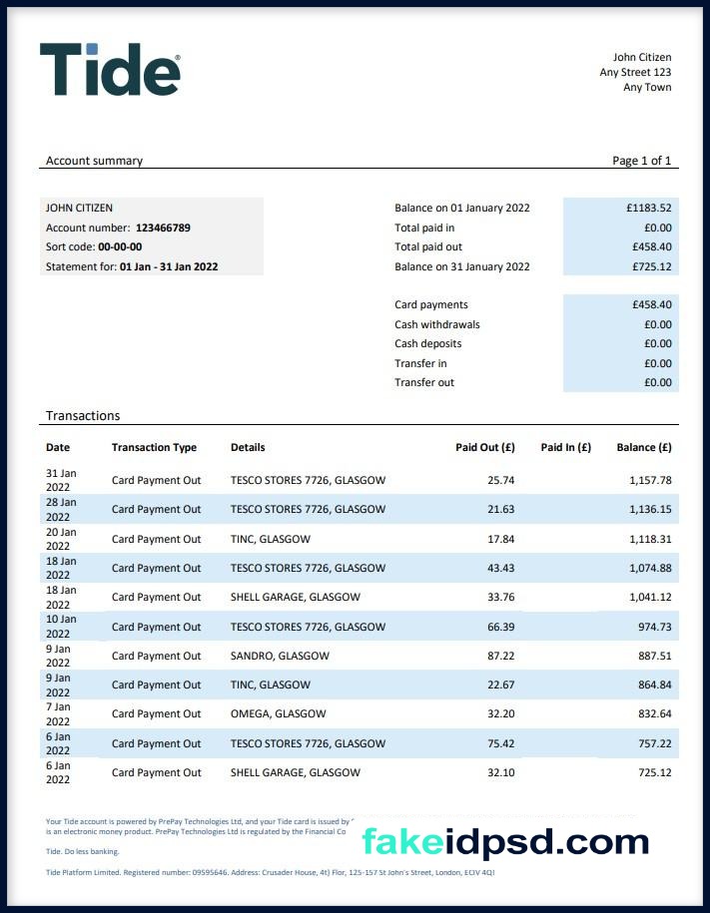Click the Date column header
710x913 pixels.
(58, 447)
